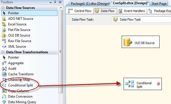The width and height of the screenshot is (171, 104).
Task: Select the Raw File Source icon
Action: pyautogui.click(x=4, y=41)
